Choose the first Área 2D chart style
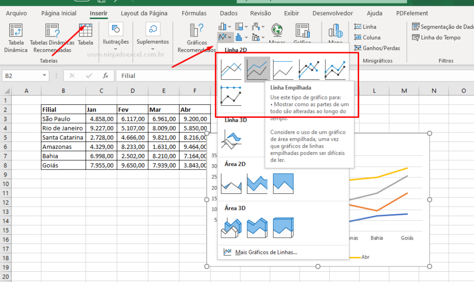Image resolution: width=474 pixels, height=282 pixels. pos(231,183)
